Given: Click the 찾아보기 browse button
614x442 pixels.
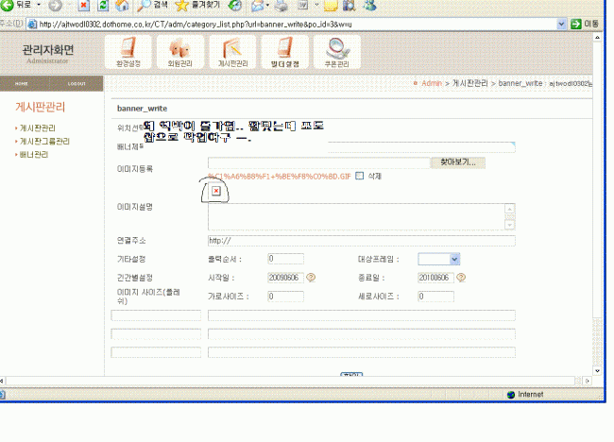Looking at the screenshot, I should (457, 162).
